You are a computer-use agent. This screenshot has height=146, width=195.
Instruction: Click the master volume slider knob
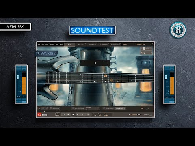pos(139,114)
